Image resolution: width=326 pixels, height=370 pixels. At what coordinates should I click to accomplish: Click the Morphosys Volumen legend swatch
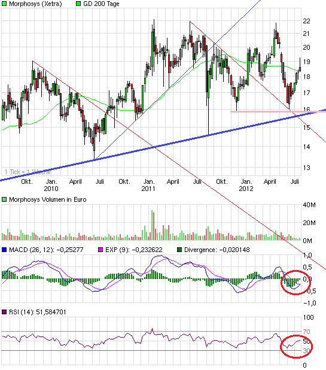click(4, 199)
